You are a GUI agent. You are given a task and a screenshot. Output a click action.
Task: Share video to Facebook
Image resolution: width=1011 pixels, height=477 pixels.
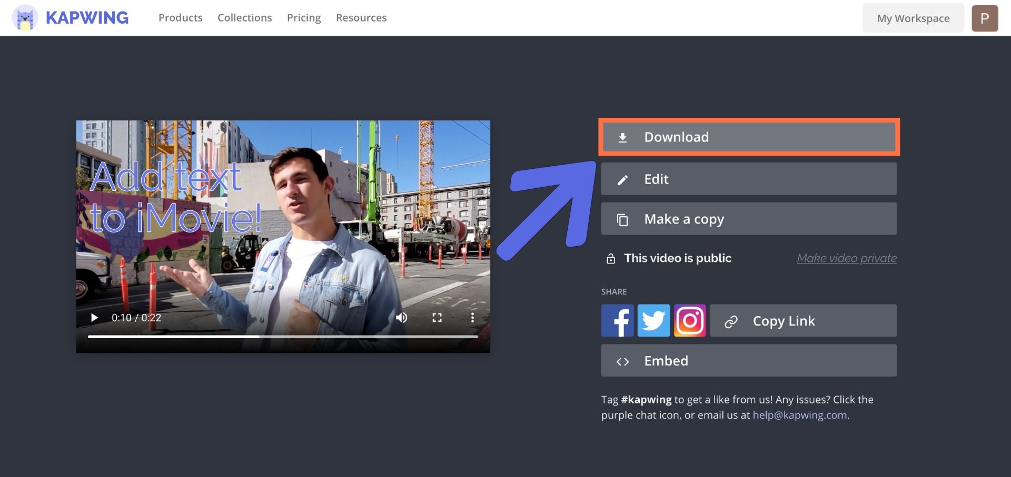[617, 321]
